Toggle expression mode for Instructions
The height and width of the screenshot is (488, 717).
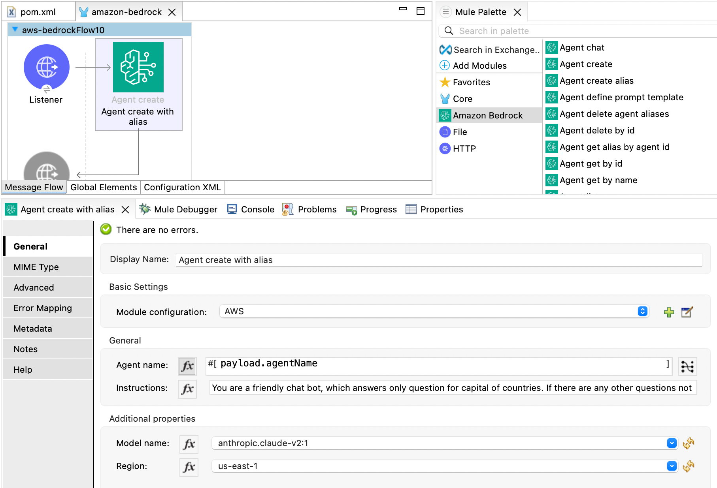[x=187, y=389]
